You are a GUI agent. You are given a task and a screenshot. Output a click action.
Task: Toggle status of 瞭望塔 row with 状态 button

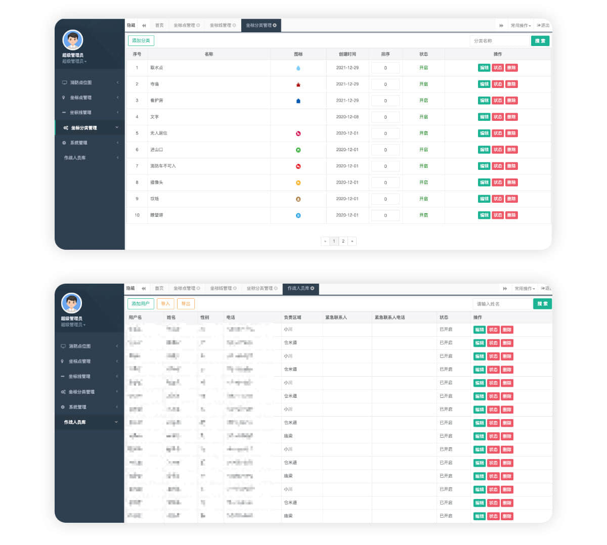point(498,215)
